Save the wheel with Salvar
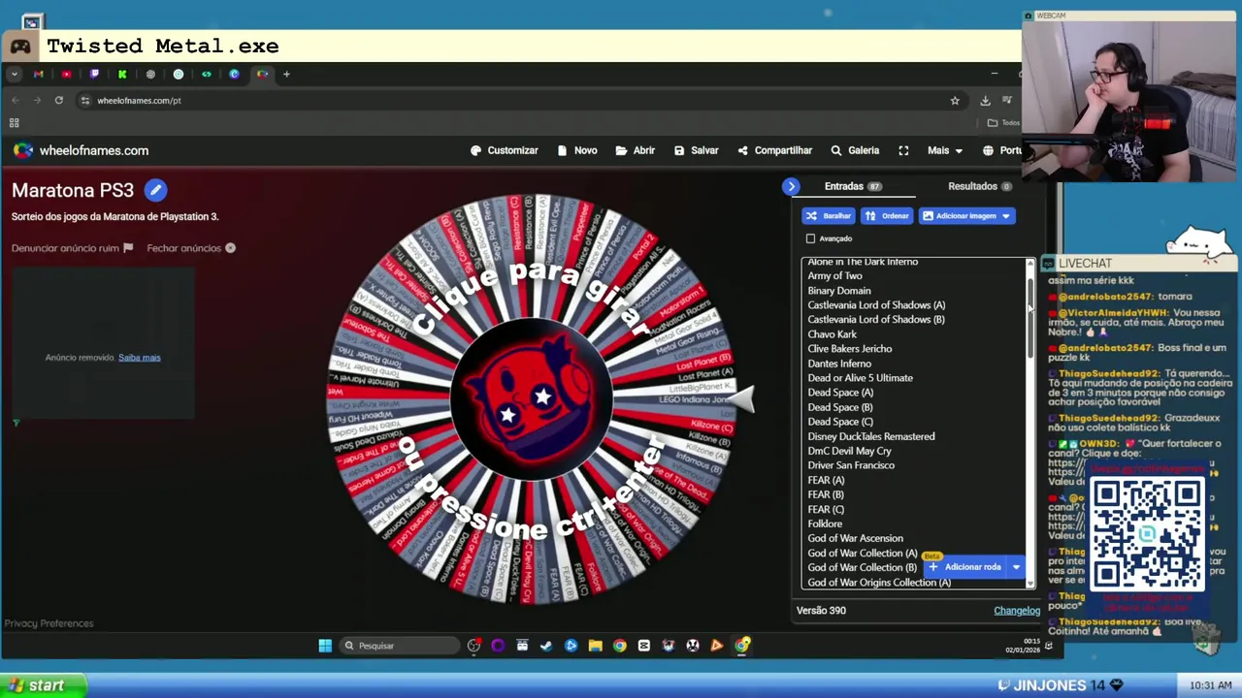 pyautogui.click(x=697, y=150)
